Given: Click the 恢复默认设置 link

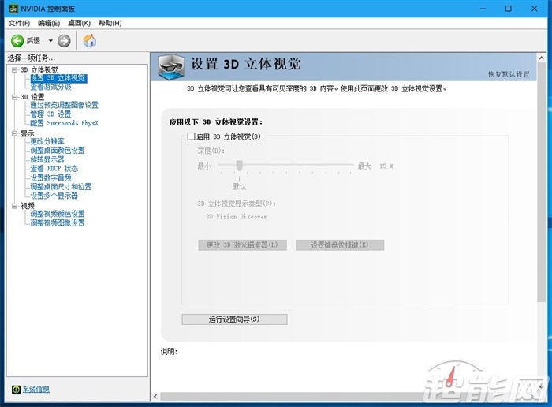Looking at the screenshot, I should point(509,74).
